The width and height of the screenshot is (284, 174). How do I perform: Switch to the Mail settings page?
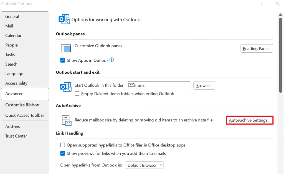(9, 26)
